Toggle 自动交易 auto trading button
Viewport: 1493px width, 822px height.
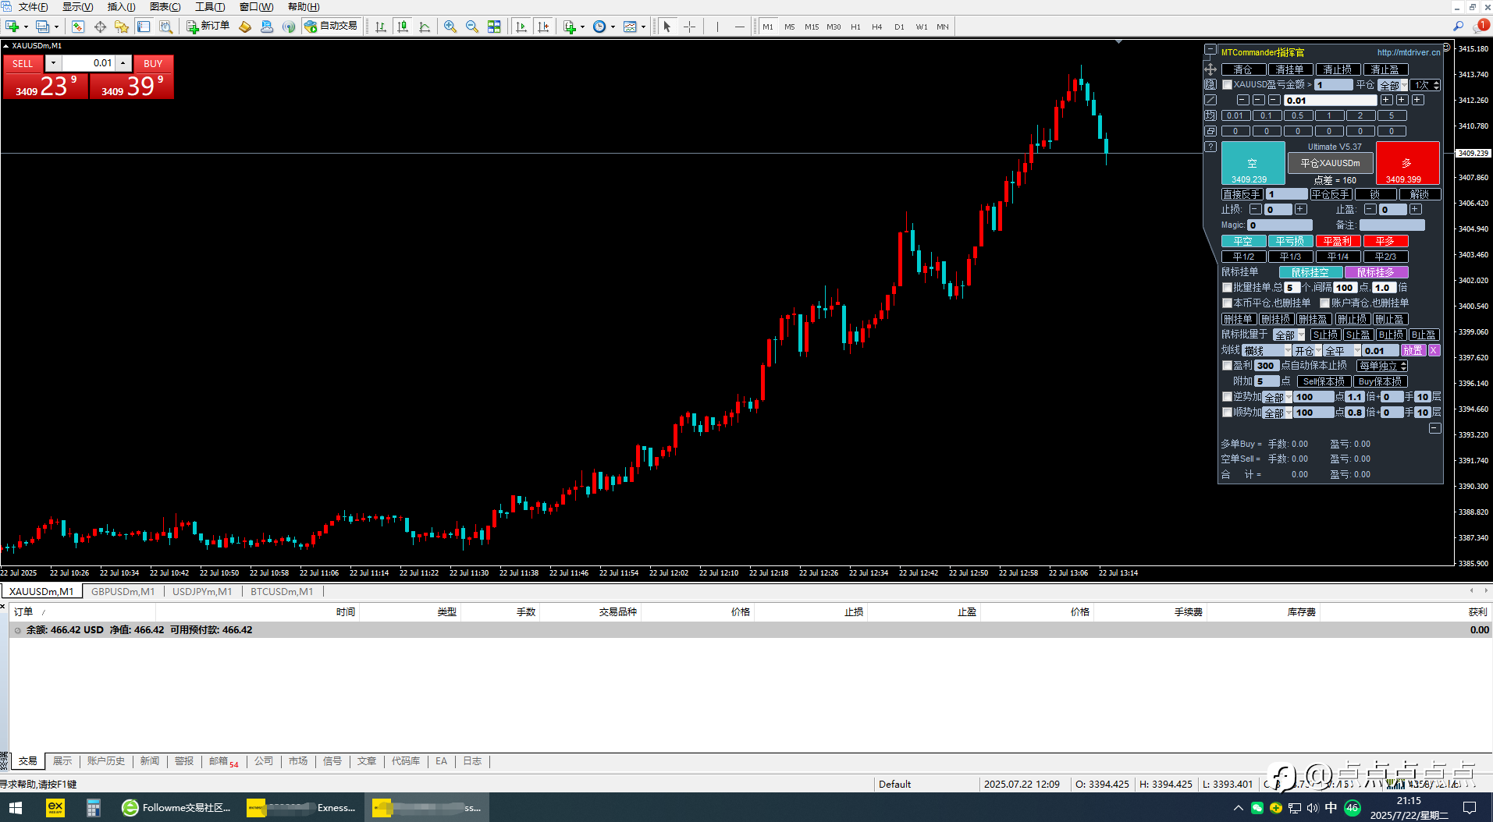click(332, 27)
